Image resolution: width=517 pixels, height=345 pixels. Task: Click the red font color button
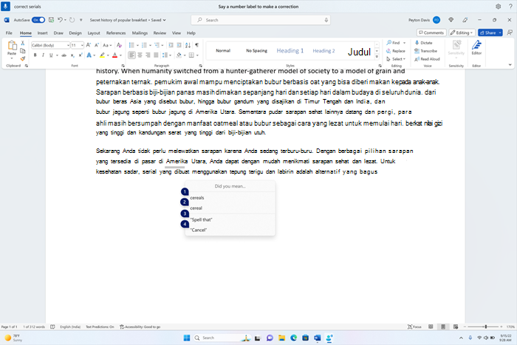(x=114, y=55)
